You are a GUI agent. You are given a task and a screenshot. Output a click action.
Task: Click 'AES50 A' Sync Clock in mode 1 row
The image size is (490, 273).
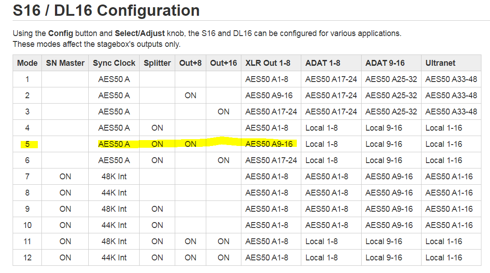click(x=114, y=79)
